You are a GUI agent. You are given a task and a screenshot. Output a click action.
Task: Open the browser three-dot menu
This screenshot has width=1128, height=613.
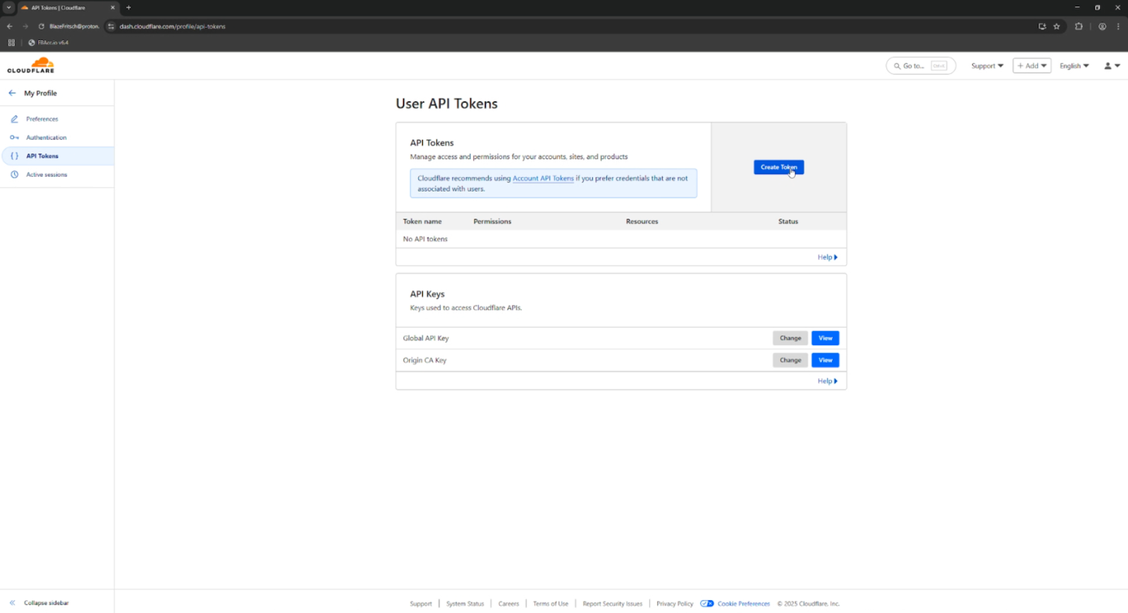[x=1118, y=26]
